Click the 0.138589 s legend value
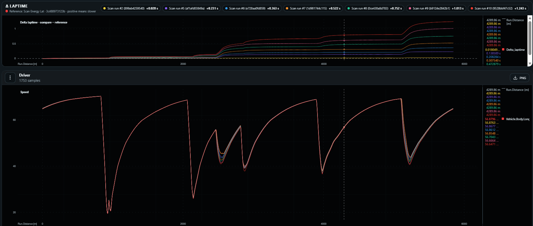 coord(493,53)
